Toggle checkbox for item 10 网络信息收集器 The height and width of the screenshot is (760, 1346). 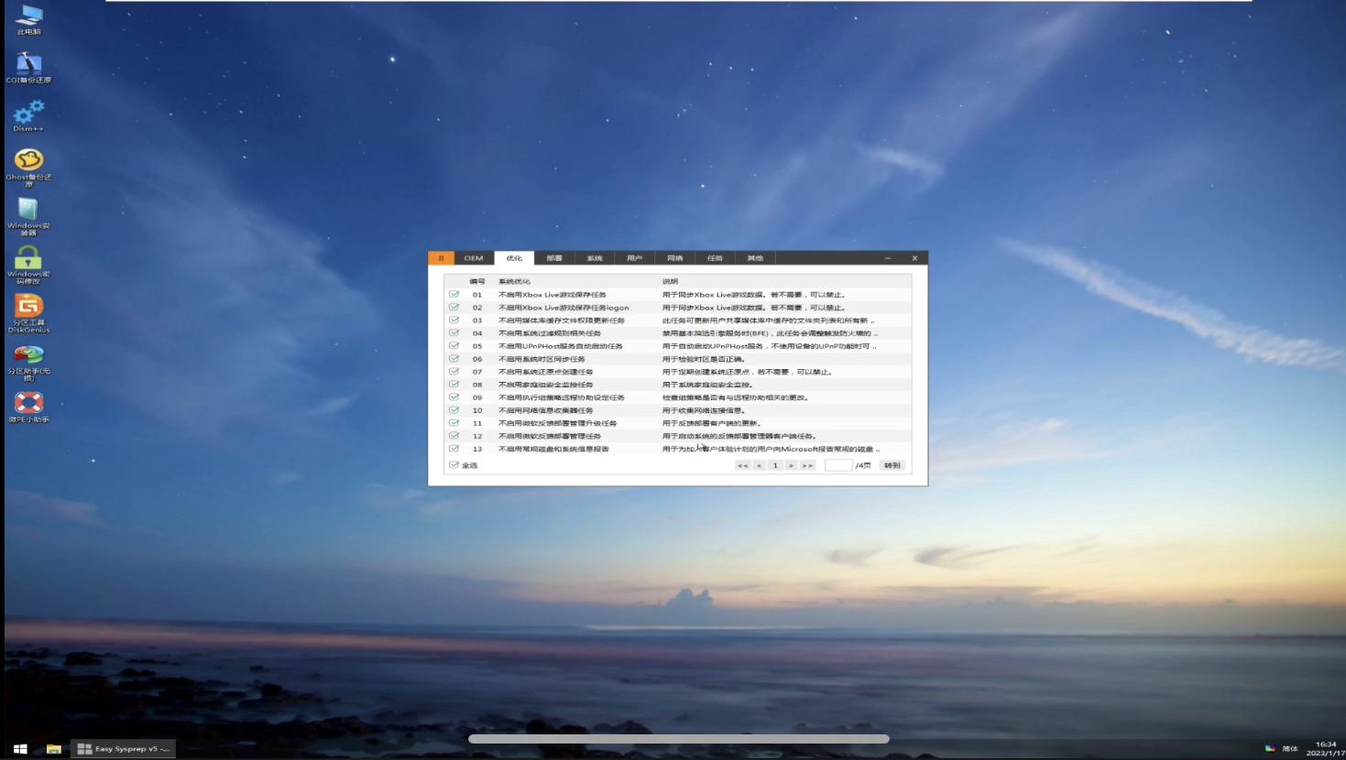pyautogui.click(x=454, y=410)
